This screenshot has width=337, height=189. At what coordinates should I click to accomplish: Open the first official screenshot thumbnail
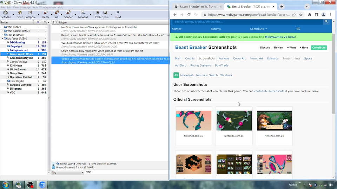194,120
